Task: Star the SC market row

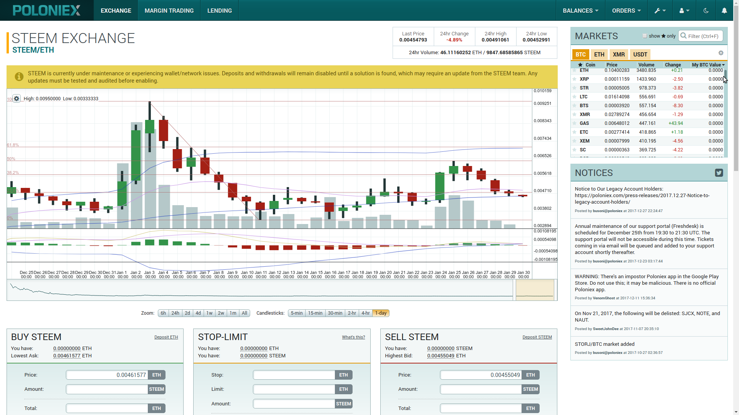Action: point(574,150)
